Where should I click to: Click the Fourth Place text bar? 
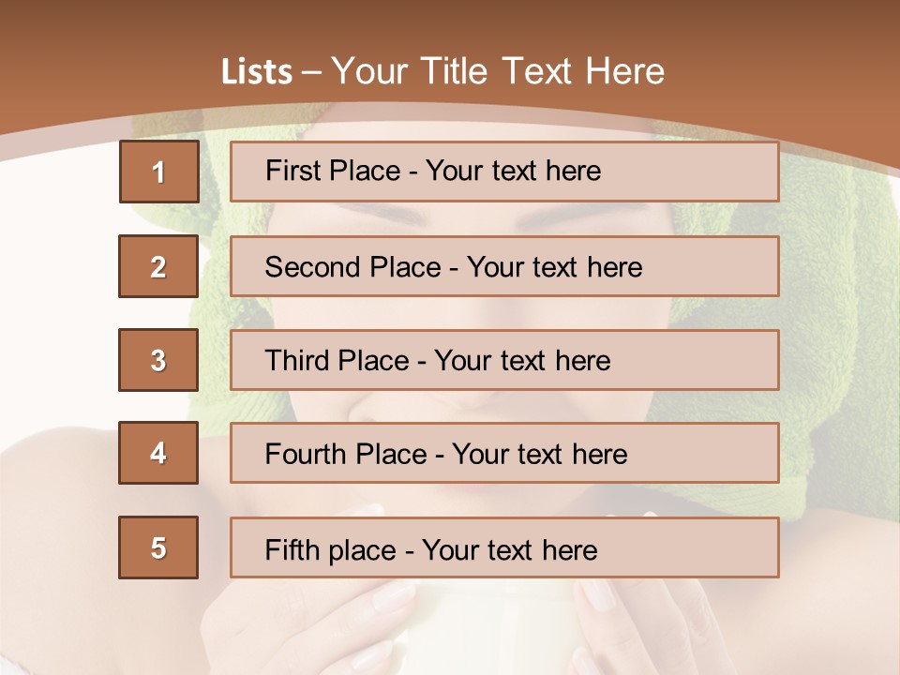pos(504,453)
